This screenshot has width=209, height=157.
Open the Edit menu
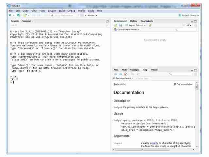click(18, 11)
